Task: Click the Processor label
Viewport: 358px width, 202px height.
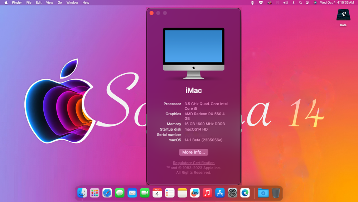Action: [172, 104]
